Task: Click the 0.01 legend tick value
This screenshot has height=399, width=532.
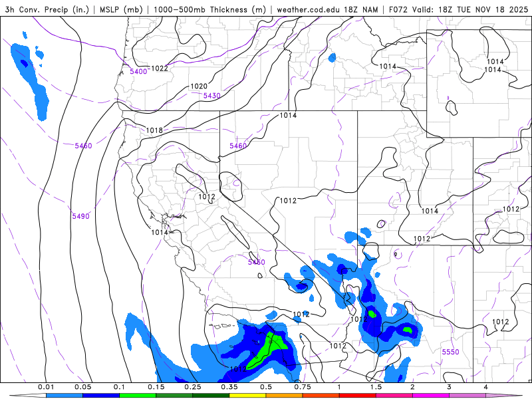Action: [46, 387]
